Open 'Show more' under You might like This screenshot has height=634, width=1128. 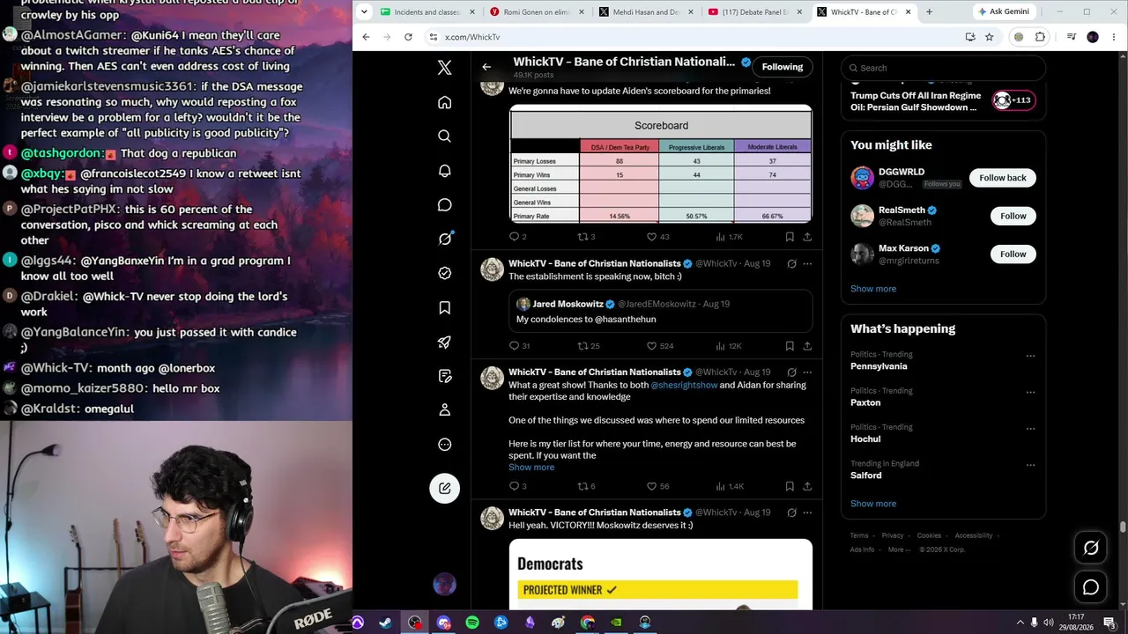873,289
